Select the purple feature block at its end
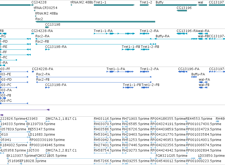Screen dimensions: 225x165 48,110
